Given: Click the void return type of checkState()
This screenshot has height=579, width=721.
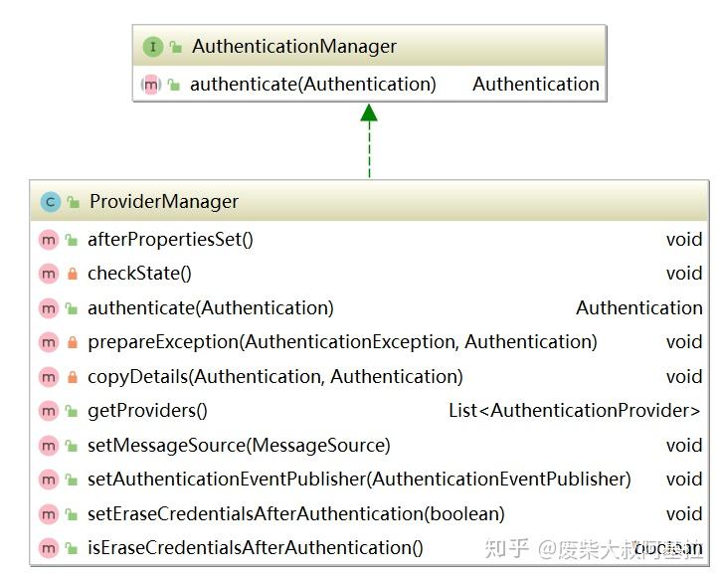Looking at the screenshot, I should point(684,275).
